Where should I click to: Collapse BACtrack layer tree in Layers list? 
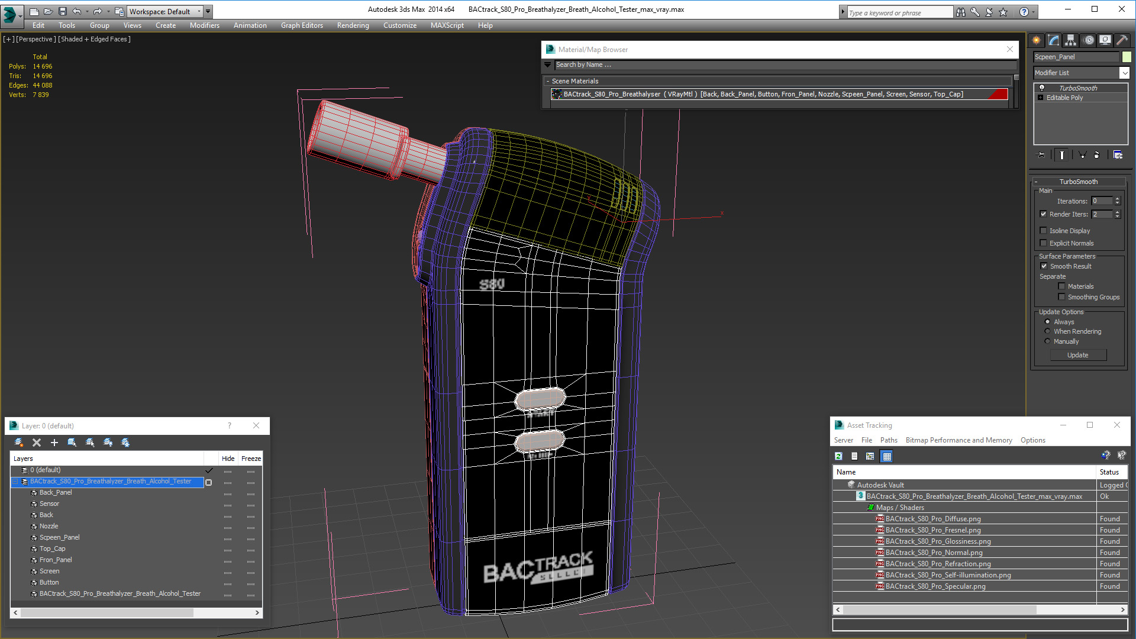[x=15, y=482]
